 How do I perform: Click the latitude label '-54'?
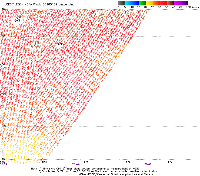2,64
